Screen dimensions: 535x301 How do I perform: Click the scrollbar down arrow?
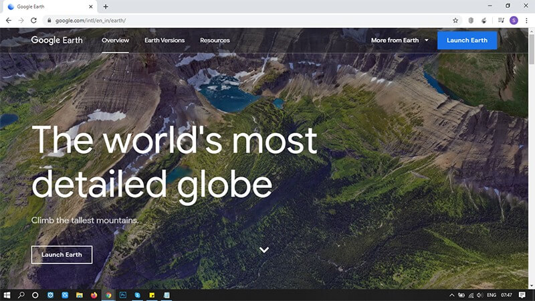pos(532,286)
